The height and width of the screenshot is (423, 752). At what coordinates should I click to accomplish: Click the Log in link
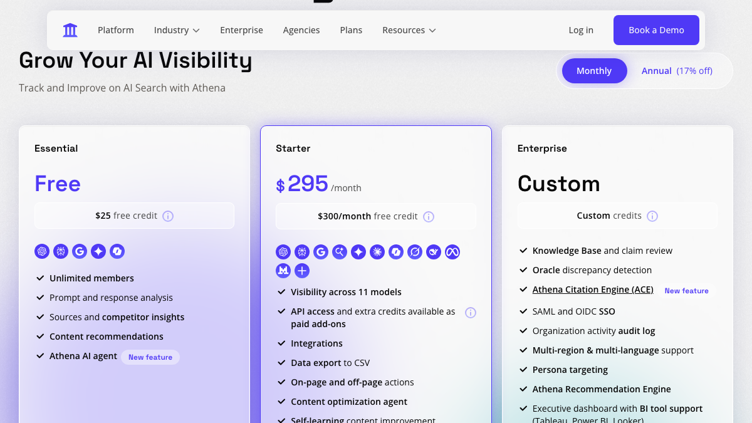(x=581, y=30)
